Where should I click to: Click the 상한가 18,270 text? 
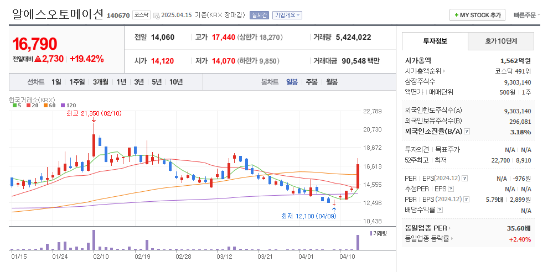pos(260,38)
